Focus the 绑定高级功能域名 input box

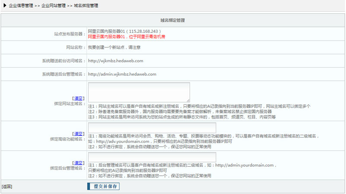tap(152, 128)
